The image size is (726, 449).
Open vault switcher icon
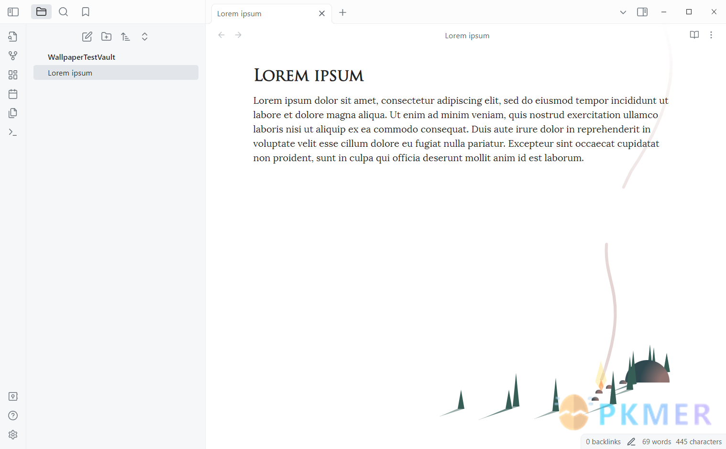pos(13,396)
